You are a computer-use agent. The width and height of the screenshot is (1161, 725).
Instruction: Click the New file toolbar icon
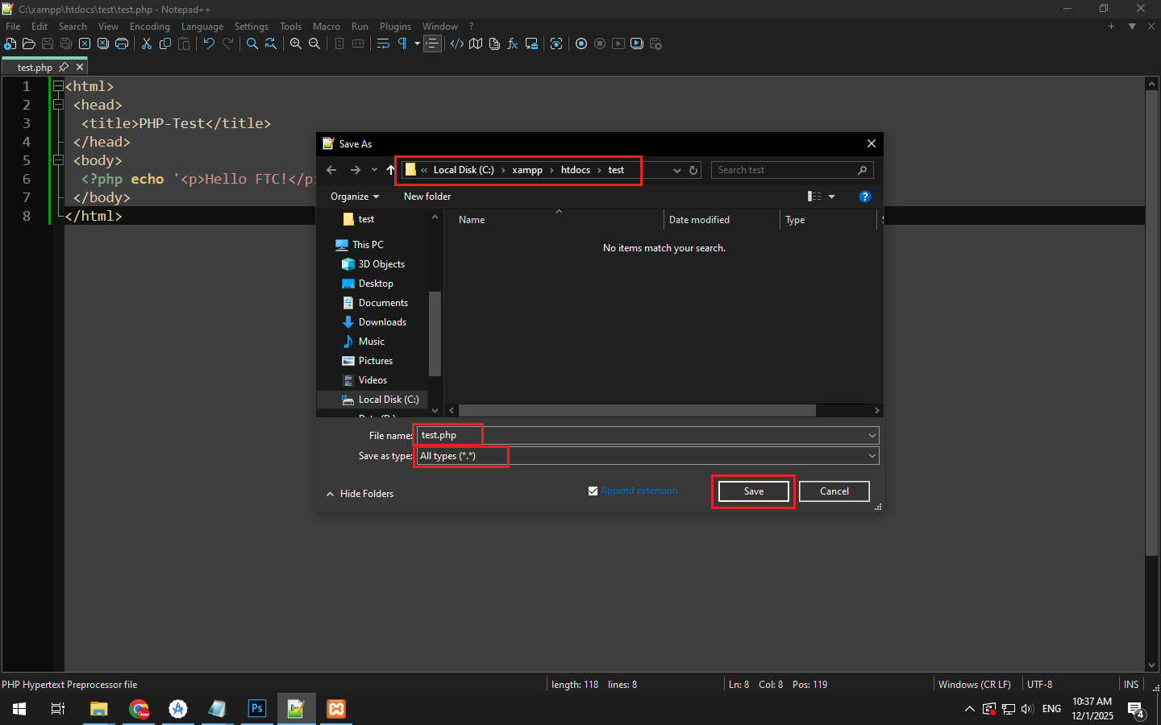point(10,44)
